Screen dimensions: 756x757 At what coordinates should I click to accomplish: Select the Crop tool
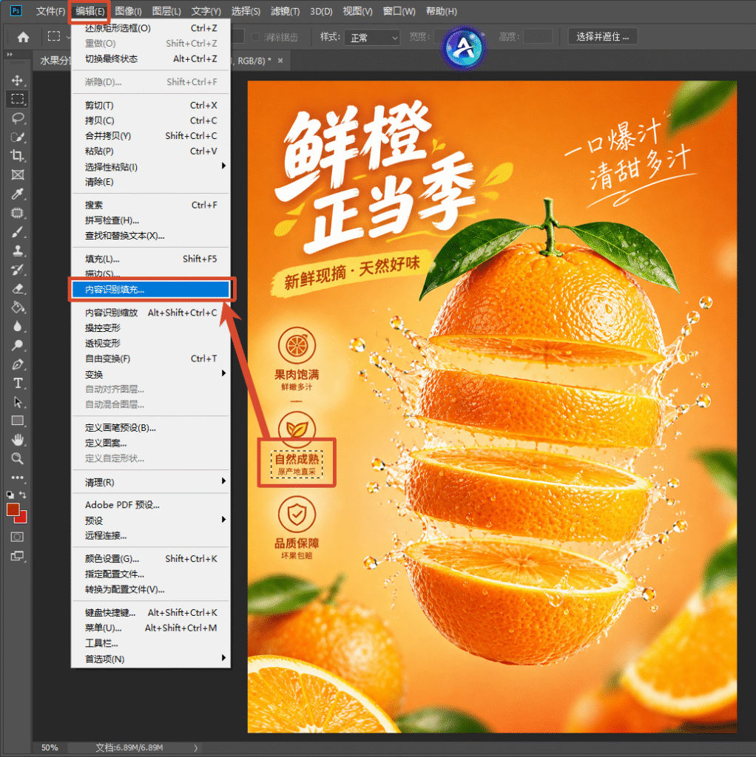[18, 156]
